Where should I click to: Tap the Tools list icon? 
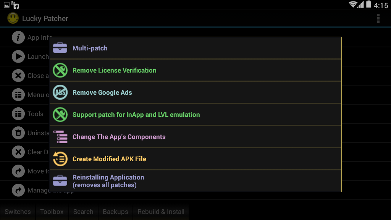coord(18,114)
